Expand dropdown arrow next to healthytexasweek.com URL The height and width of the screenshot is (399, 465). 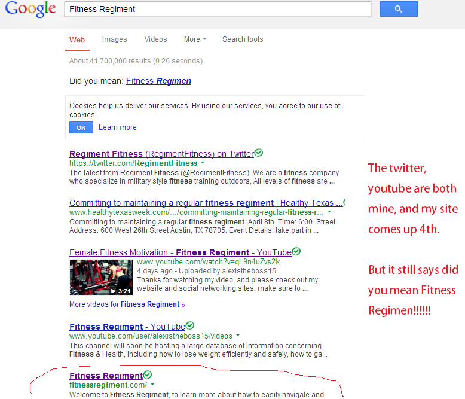pos(329,212)
